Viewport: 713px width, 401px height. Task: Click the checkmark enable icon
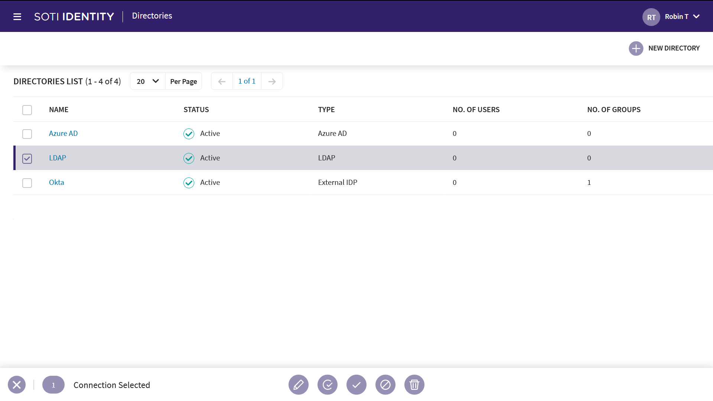[x=356, y=385]
